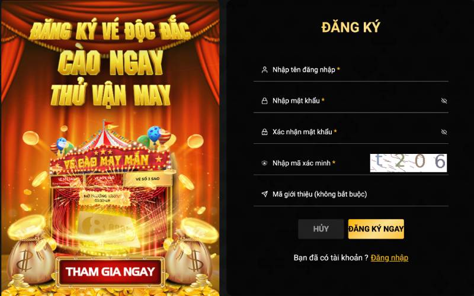Click into Xác nhận mật khẩu field
474x296 pixels.
point(348,132)
